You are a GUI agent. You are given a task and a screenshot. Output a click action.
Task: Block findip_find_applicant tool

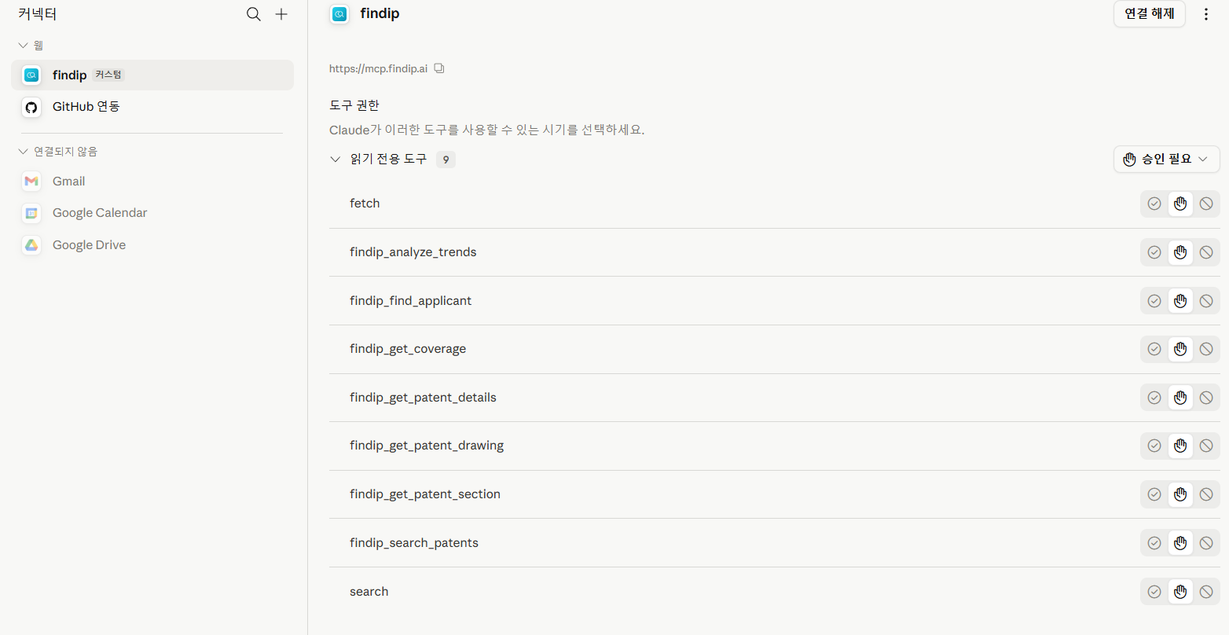click(x=1206, y=301)
